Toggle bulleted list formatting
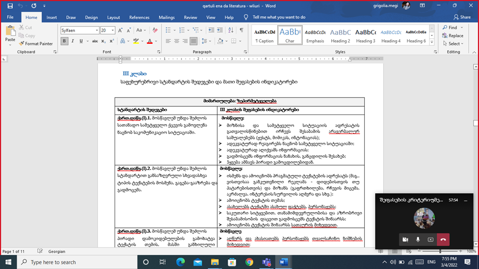This screenshot has width=479, height=269. pos(168,30)
